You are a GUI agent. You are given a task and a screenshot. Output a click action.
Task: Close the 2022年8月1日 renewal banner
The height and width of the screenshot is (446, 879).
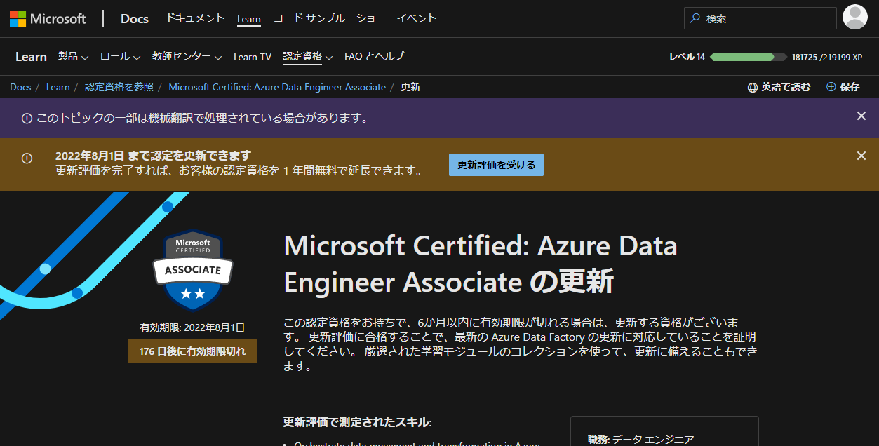pos(861,156)
